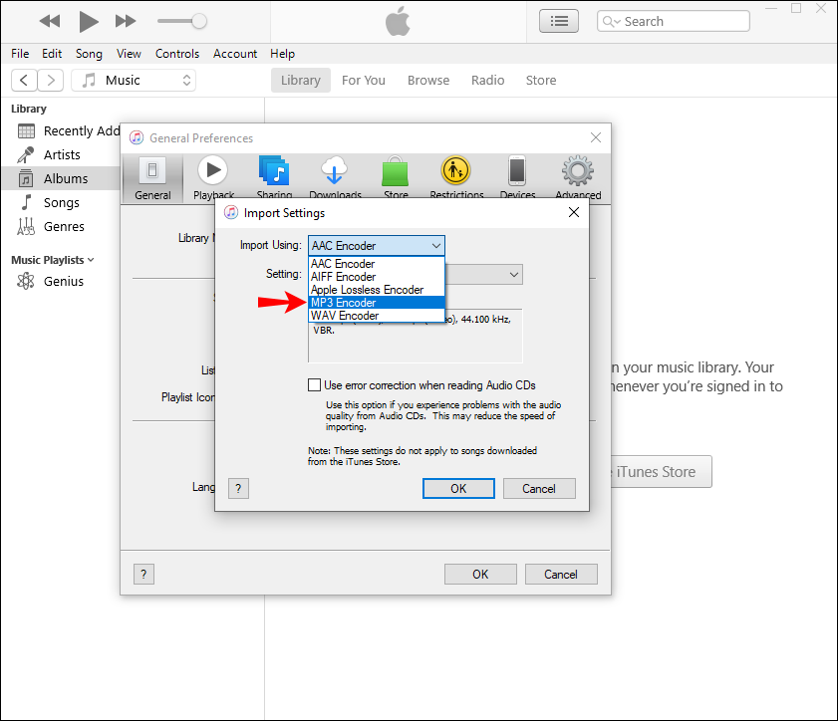Open the Playback preferences pane icon
This screenshot has height=721, width=838.
point(213,178)
